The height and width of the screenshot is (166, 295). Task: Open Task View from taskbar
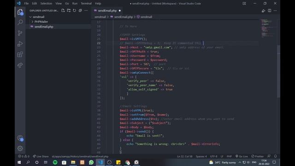point(46,162)
